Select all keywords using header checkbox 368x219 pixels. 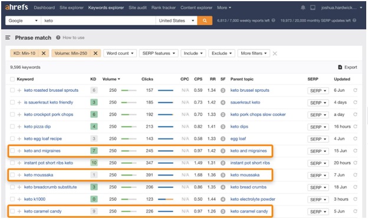tap(12, 79)
